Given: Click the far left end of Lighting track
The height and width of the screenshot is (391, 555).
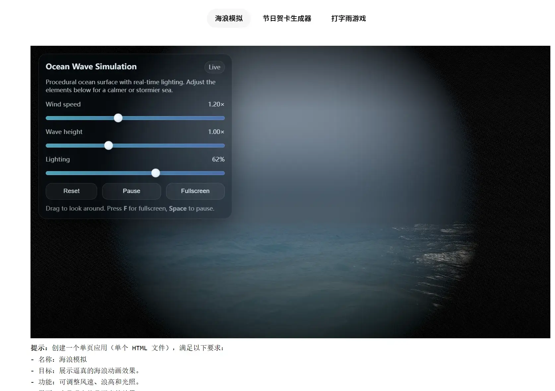Looking at the screenshot, I should tap(47, 173).
